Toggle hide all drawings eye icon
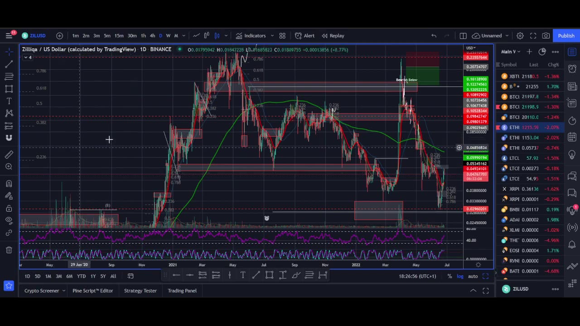This screenshot has width=580, height=326. [9, 221]
